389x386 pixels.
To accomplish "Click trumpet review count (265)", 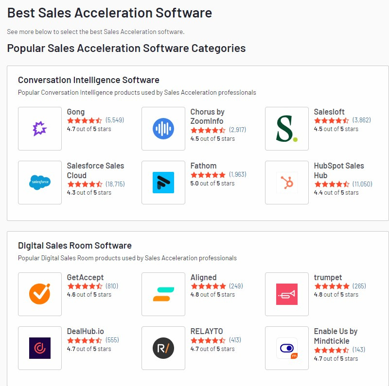I will point(359,286).
